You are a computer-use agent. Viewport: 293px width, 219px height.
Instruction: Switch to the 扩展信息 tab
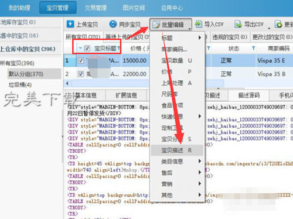pos(126,95)
